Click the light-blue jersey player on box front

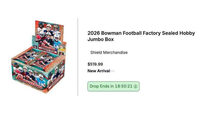pos(40,80)
